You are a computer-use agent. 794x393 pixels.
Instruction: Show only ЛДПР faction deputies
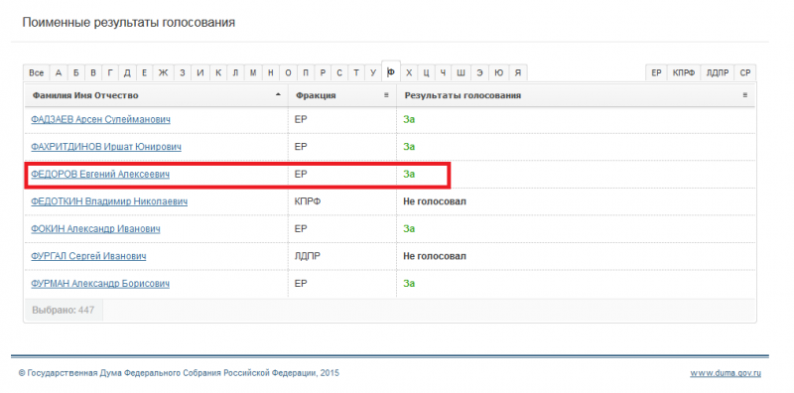(718, 73)
